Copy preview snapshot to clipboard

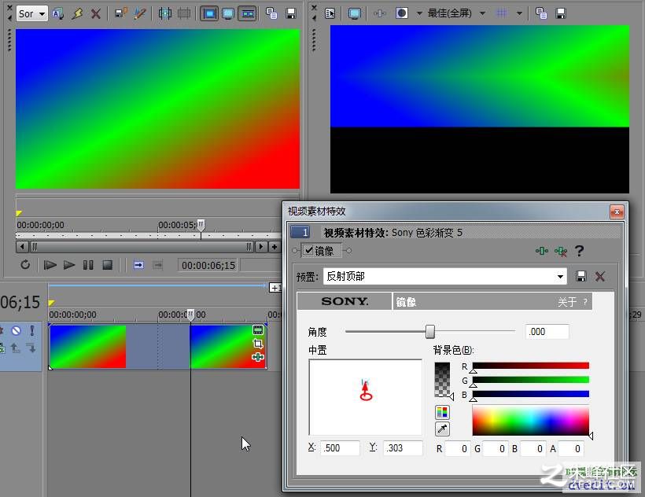541,13
